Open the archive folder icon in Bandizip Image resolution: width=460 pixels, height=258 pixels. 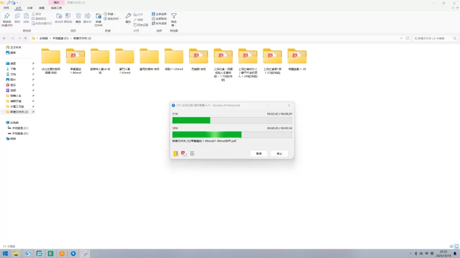(175, 154)
